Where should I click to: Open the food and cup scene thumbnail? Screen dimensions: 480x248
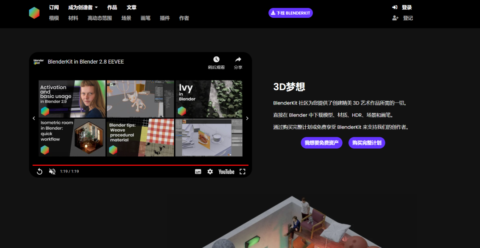pos(209,137)
